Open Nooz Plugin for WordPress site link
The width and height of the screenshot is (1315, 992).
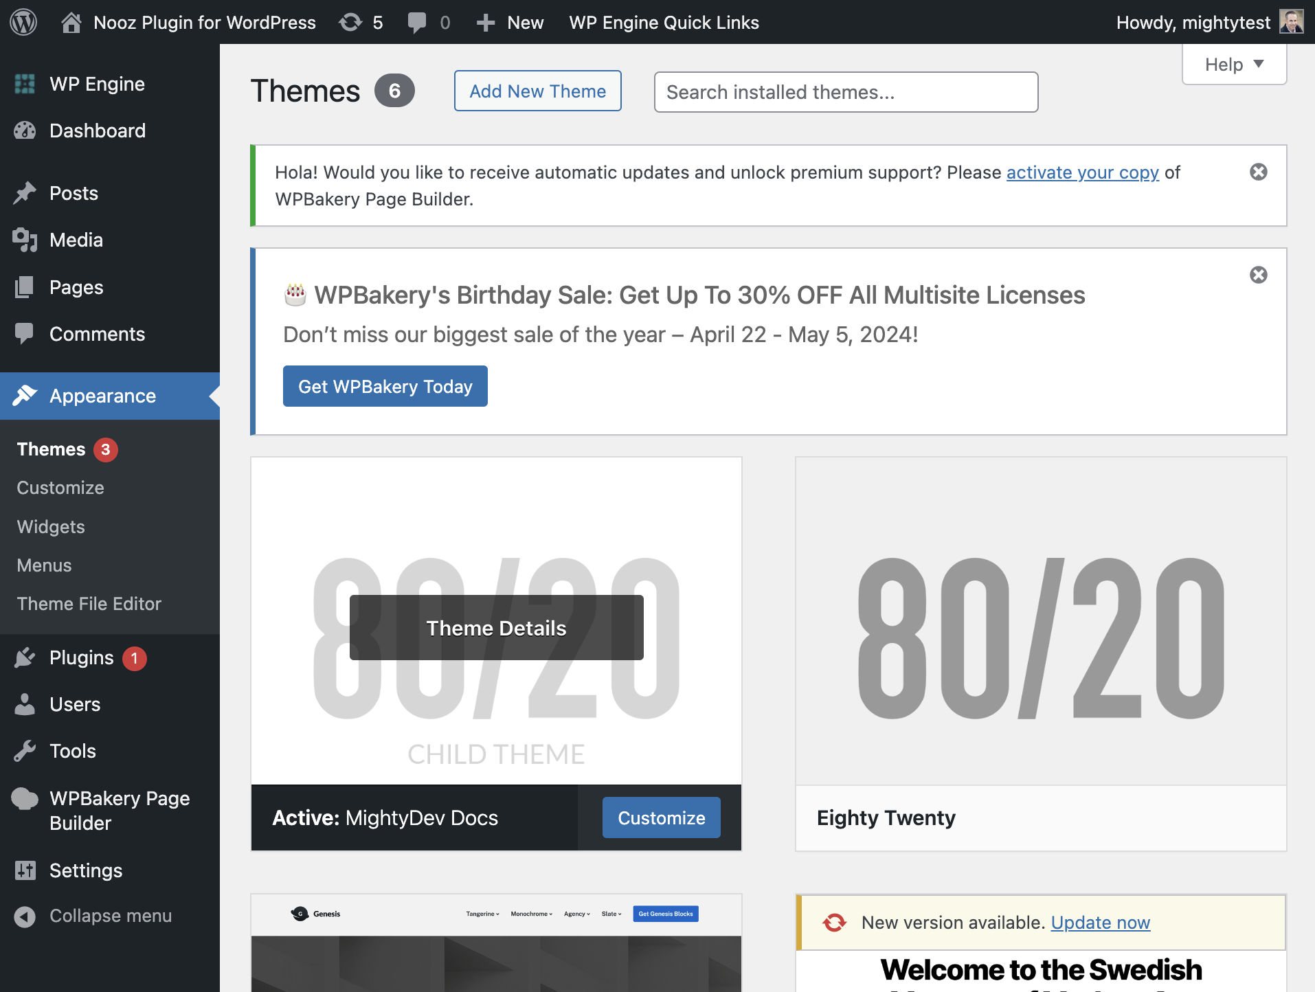[205, 23]
